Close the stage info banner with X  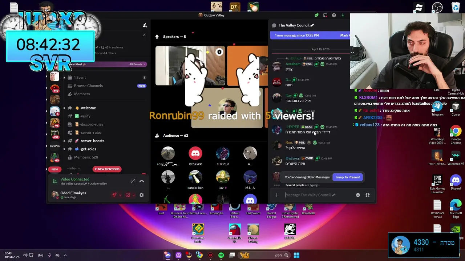[x=144, y=35]
